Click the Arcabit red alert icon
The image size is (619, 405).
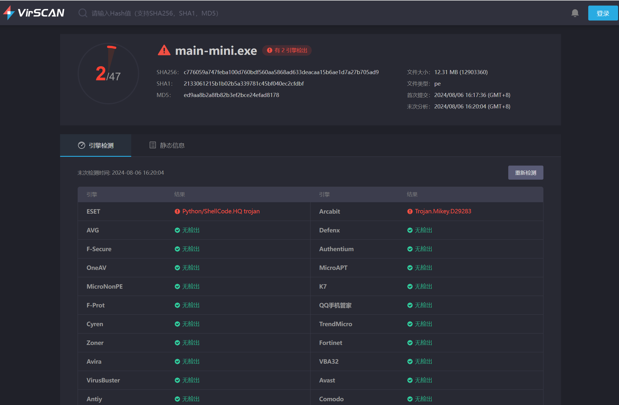(x=410, y=211)
